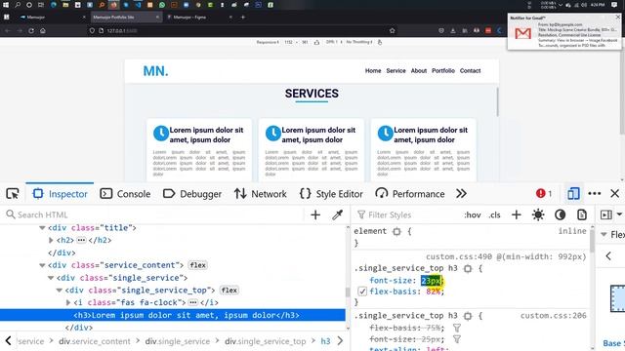Click filter icon next to overridden flex-basis: 75%
This screenshot has height=351, width=625.
coord(457,328)
